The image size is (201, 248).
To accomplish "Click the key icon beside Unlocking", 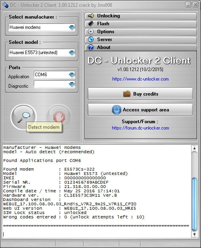I will point(91,16).
